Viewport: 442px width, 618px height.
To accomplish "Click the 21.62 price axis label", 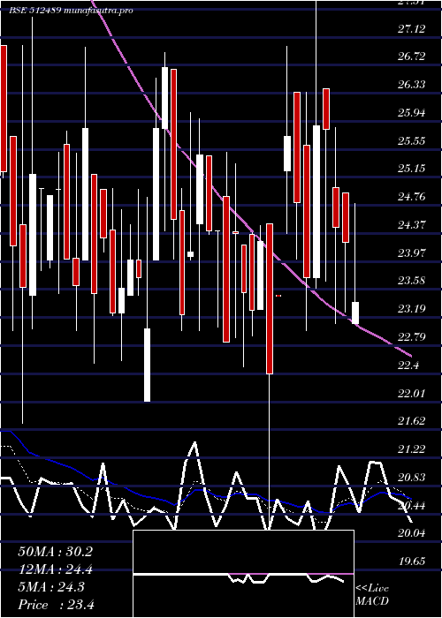I will 412,421.
